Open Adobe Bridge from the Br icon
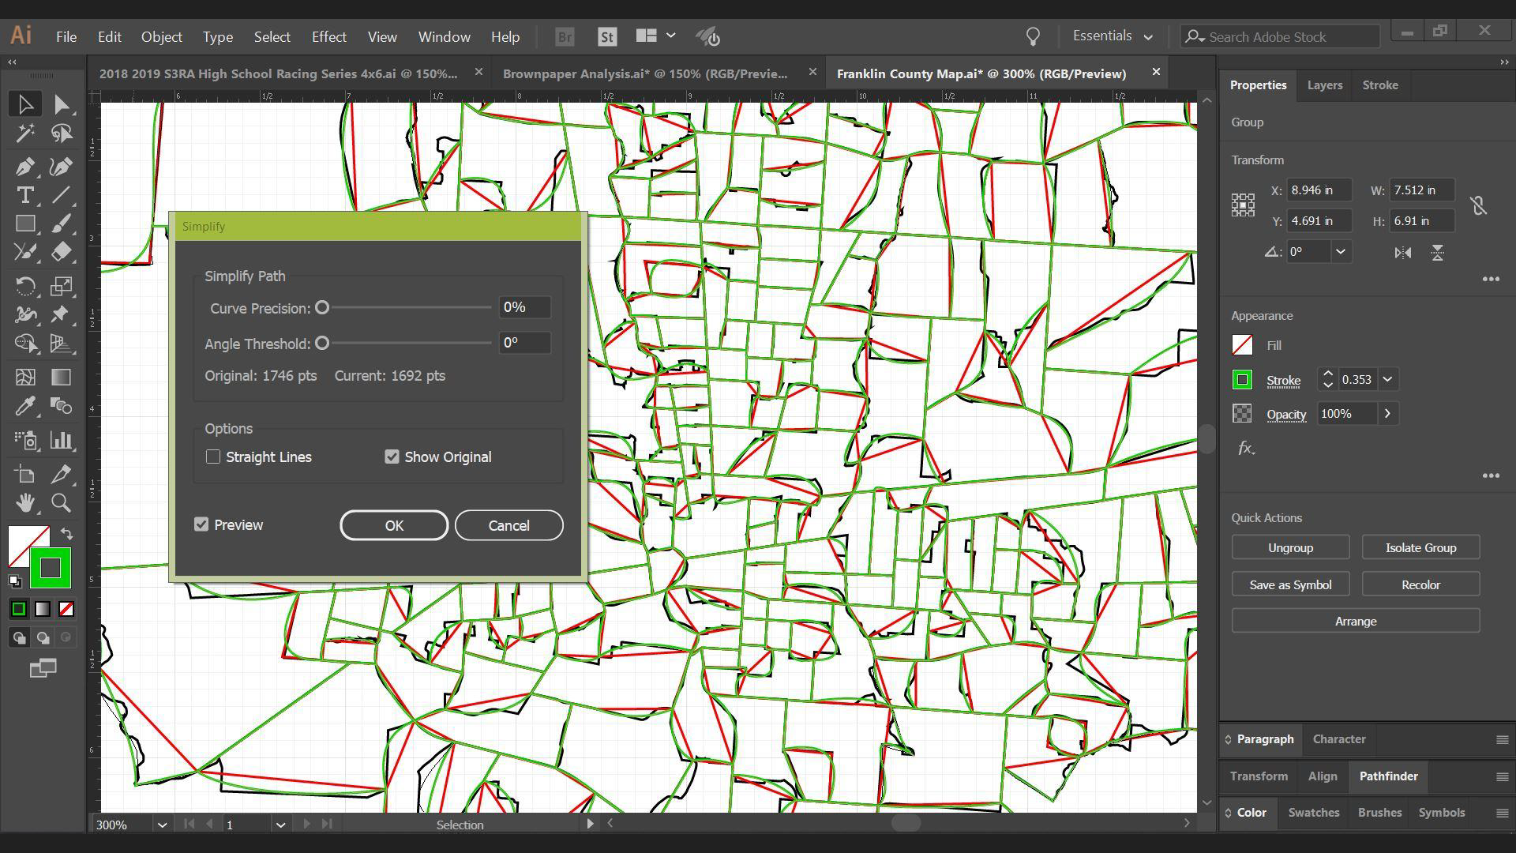The height and width of the screenshot is (853, 1516). 565,36
